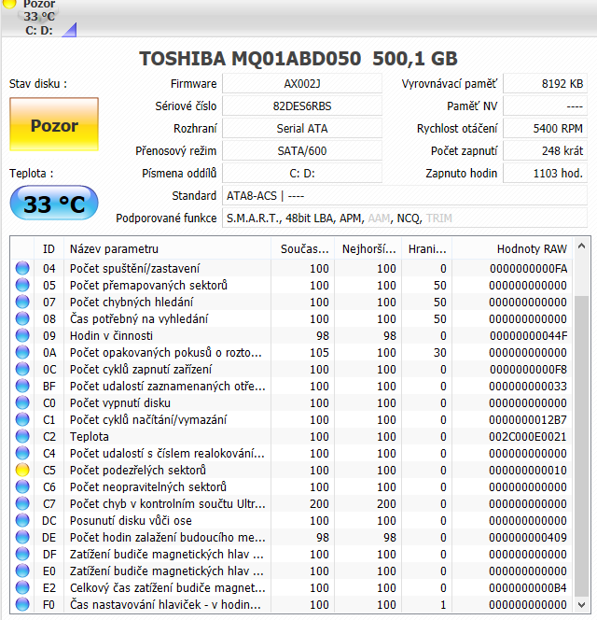The image size is (597, 620).
Task: Click the 5400 RPM rotation rate value
Action: point(546,129)
